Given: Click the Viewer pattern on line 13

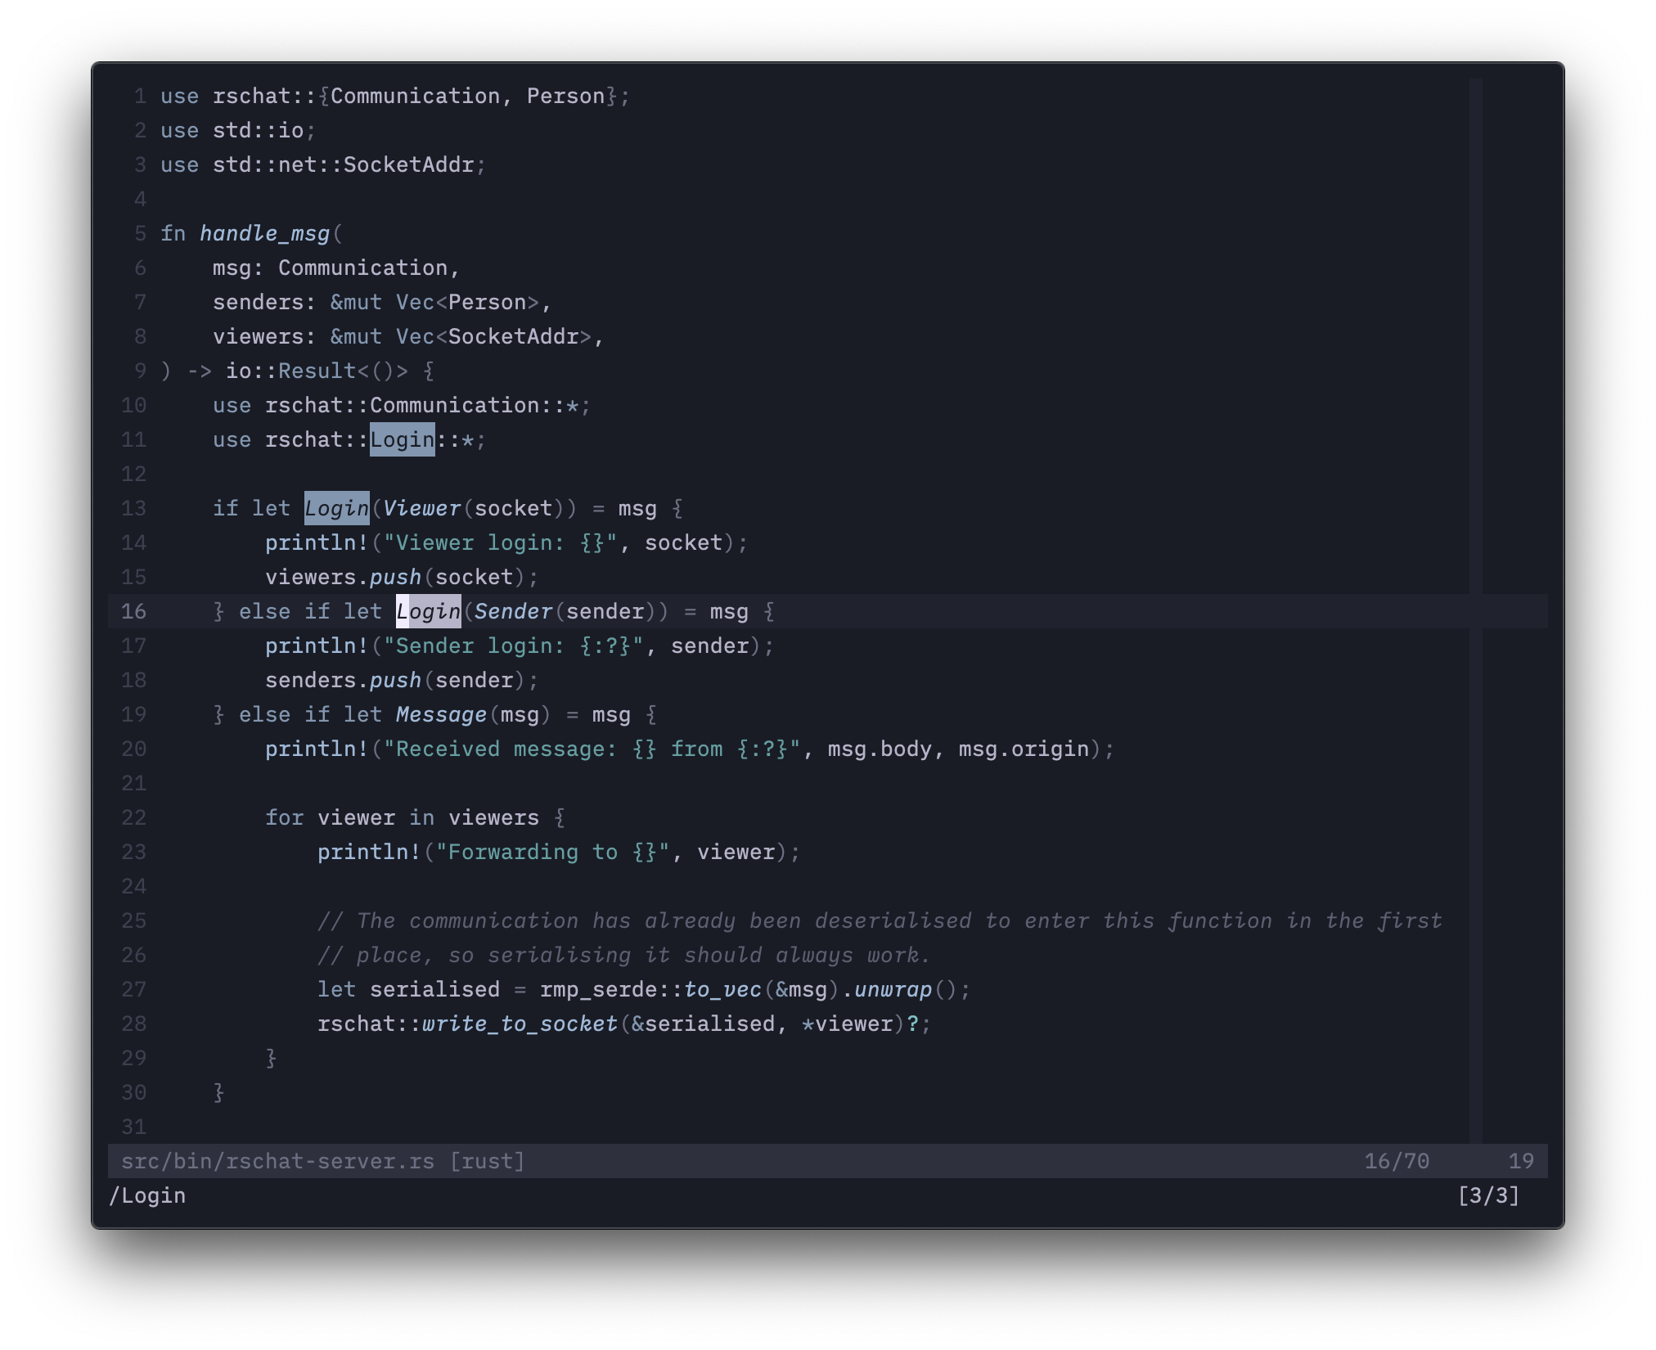Looking at the screenshot, I should pyautogui.click(x=421, y=509).
